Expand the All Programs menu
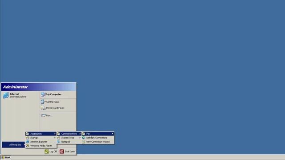Image resolution: width=285 pixels, height=160 pixels. tap(13, 145)
